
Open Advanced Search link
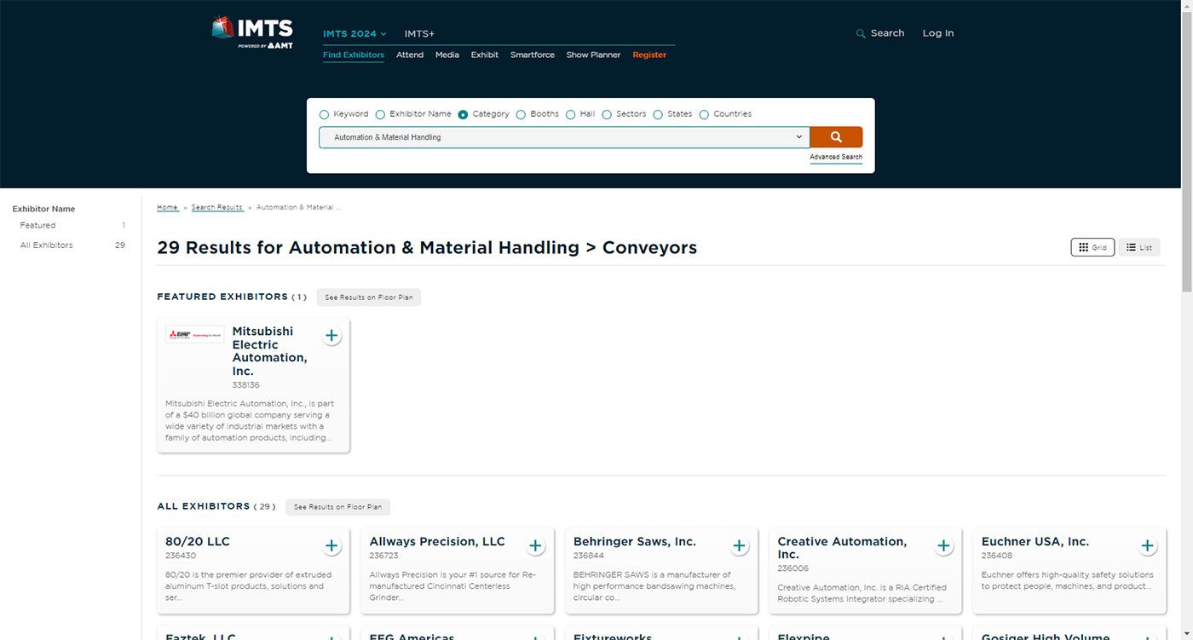point(836,157)
